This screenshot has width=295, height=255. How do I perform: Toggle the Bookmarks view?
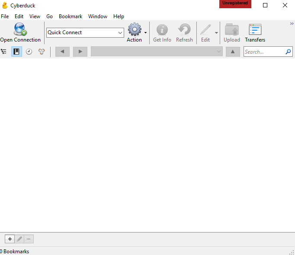[16, 52]
